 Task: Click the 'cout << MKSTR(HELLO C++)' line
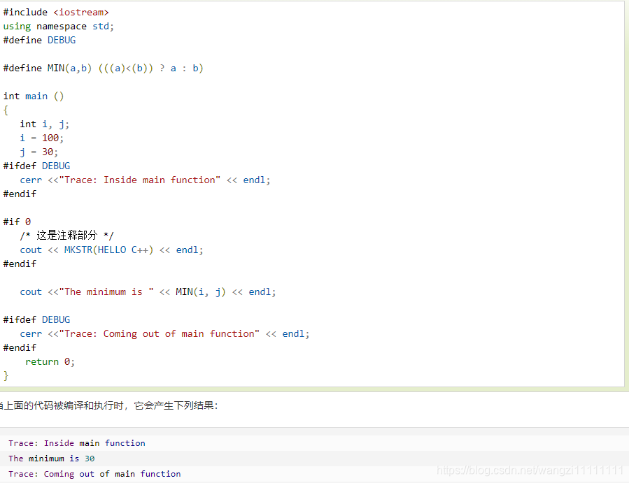pyautogui.click(x=111, y=250)
